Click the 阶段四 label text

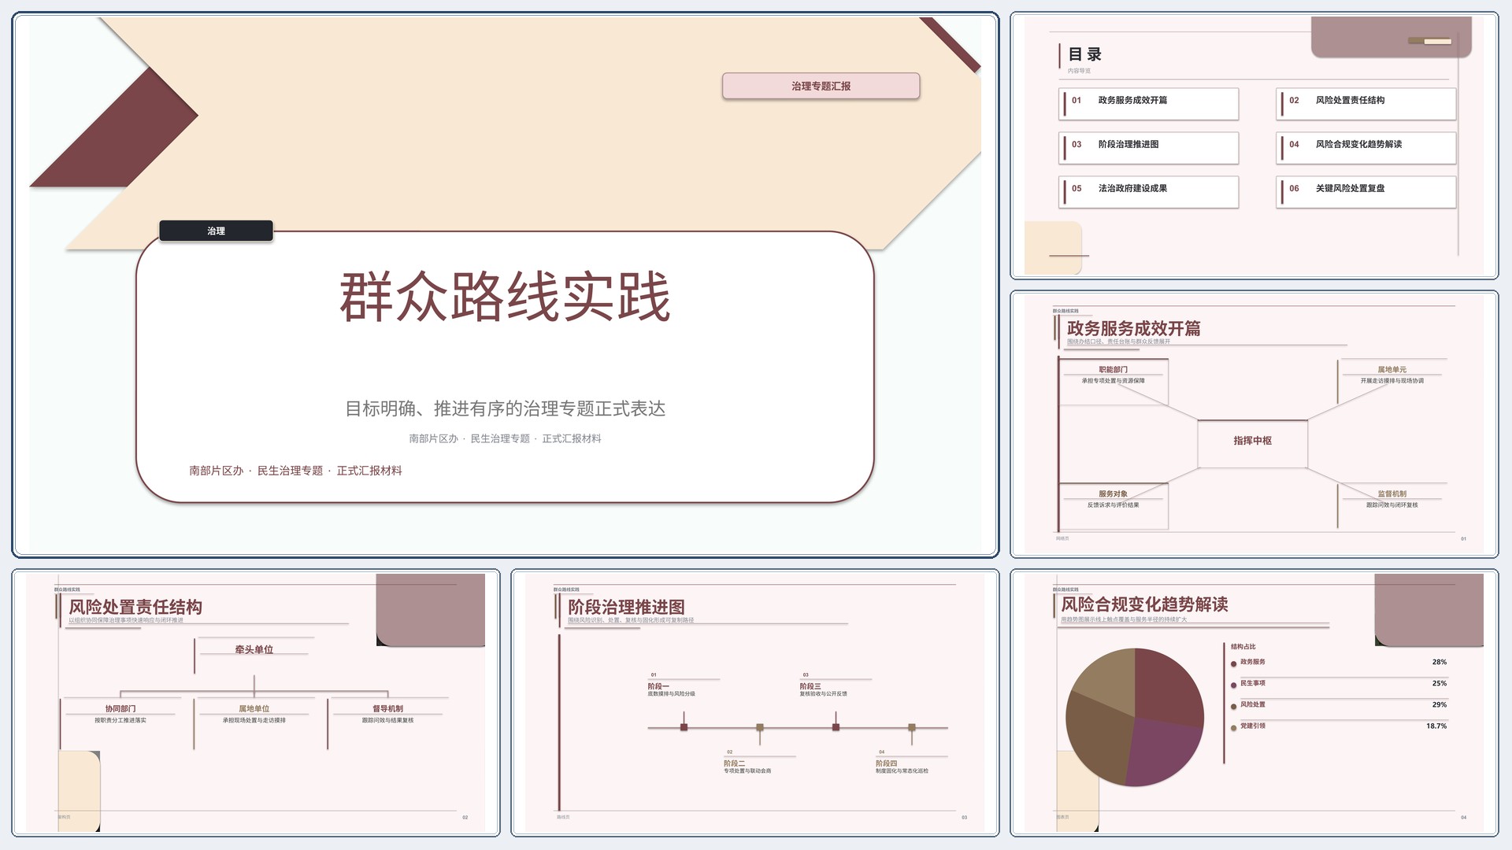(x=886, y=763)
